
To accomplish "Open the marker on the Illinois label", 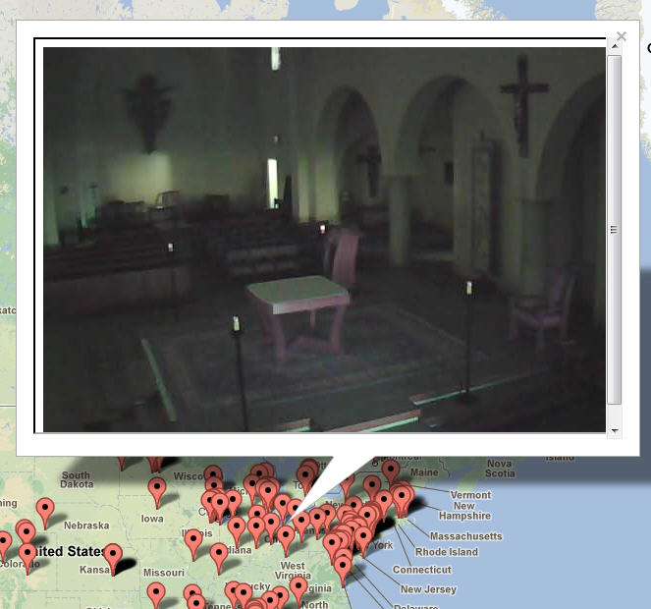I will coord(192,541).
